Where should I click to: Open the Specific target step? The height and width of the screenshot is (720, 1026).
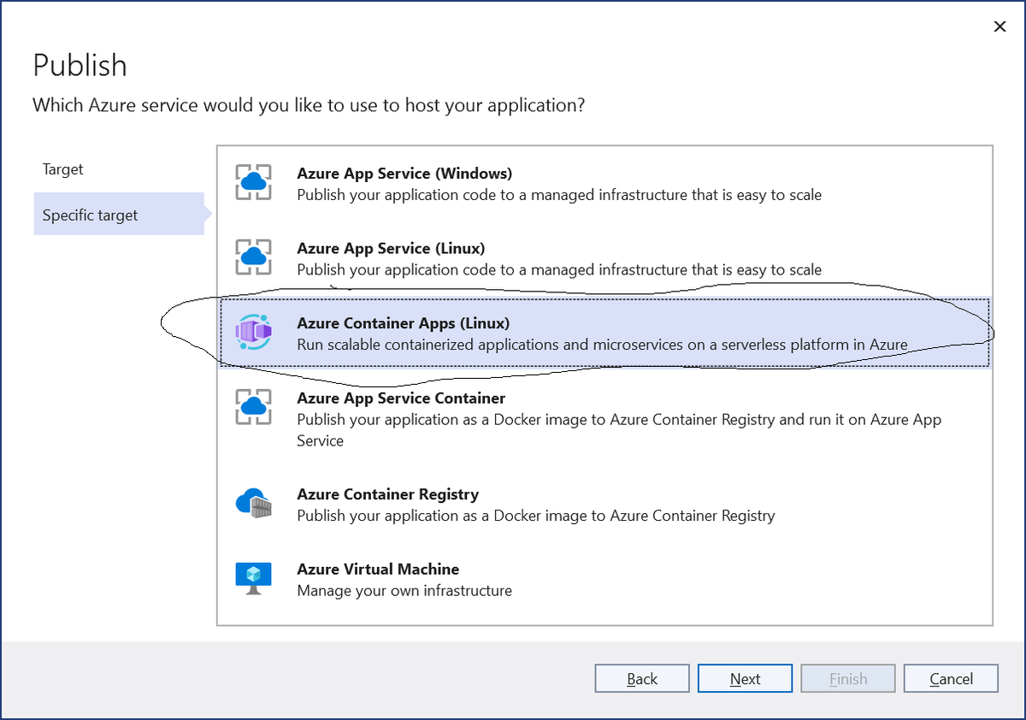click(119, 215)
